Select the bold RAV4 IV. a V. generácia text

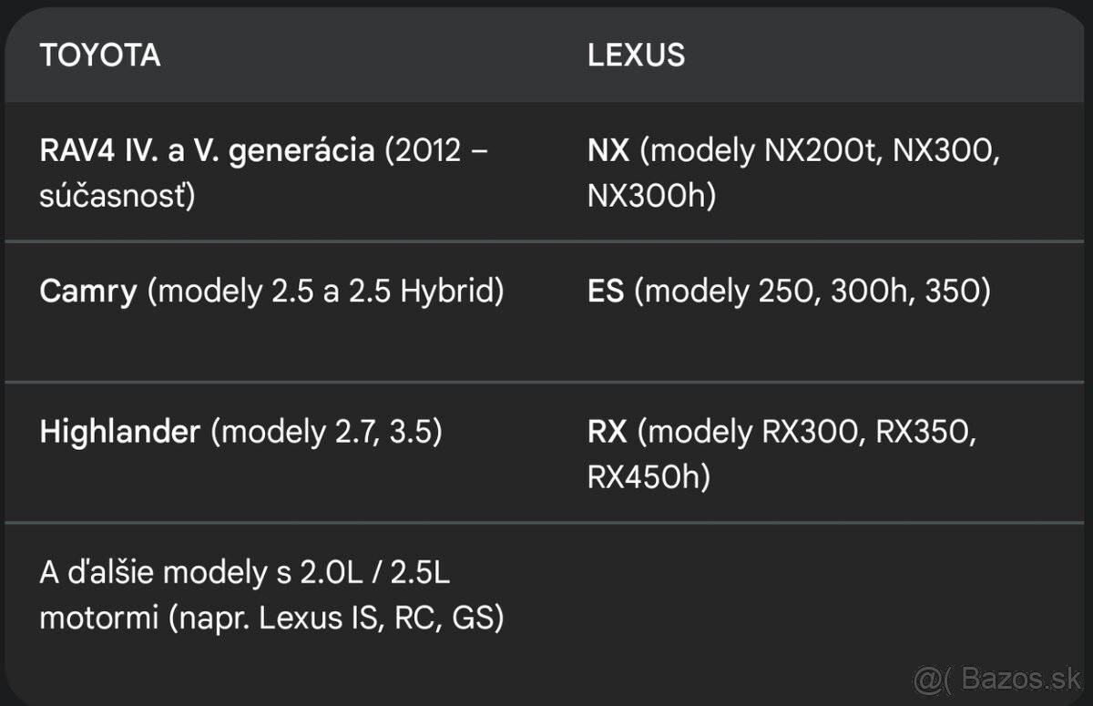pyautogui.click(x=207, y=150)
